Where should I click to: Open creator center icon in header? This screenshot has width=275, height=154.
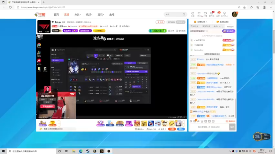pyautogui.click(x=224, y=14)
